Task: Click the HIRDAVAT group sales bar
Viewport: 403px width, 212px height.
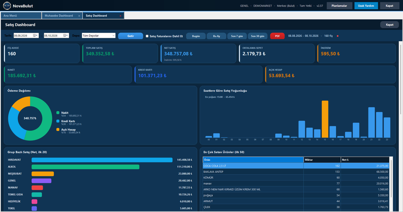Action: (102, 160)
